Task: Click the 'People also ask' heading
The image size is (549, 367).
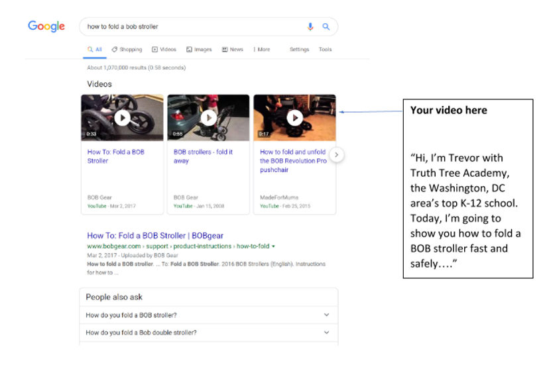Action: 114,297
